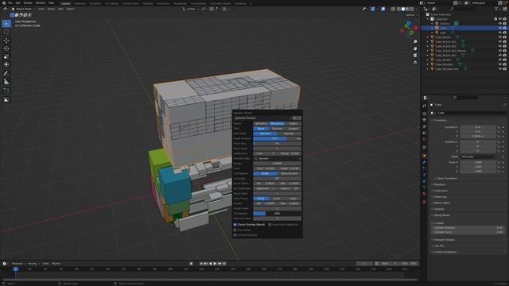Viewport: 509px width, 286px height.
Task: Jump to the timeline end frame
Action: coord(224,264)
